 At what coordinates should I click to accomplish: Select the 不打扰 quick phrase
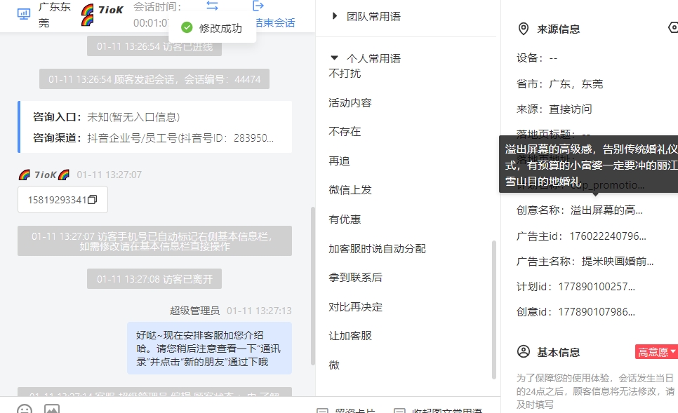(345, 74)
